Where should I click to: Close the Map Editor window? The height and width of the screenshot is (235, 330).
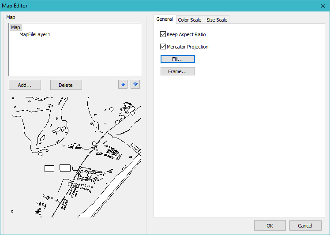pos(323,6)
